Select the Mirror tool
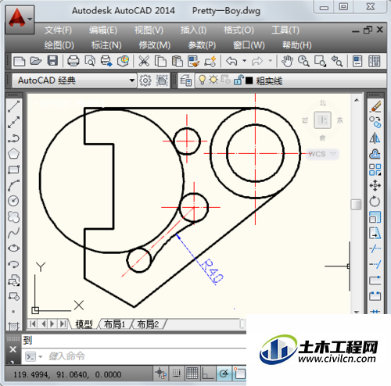This screenshot has width=391, height=386. tap(375, 138)
